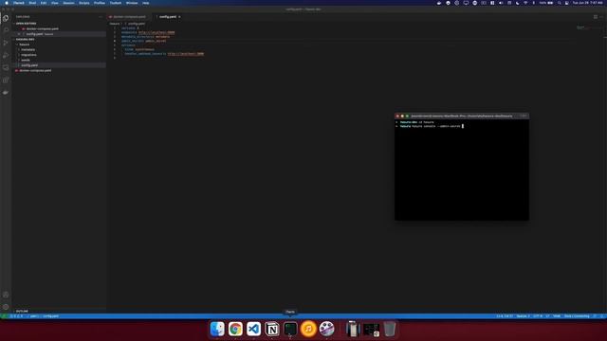Open the Shell menu
The height and width of the screenshot is (341, 607).
[32, 3]
